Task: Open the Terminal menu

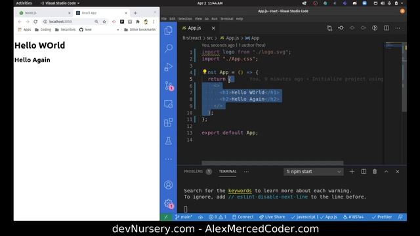Action: (226, 19)
